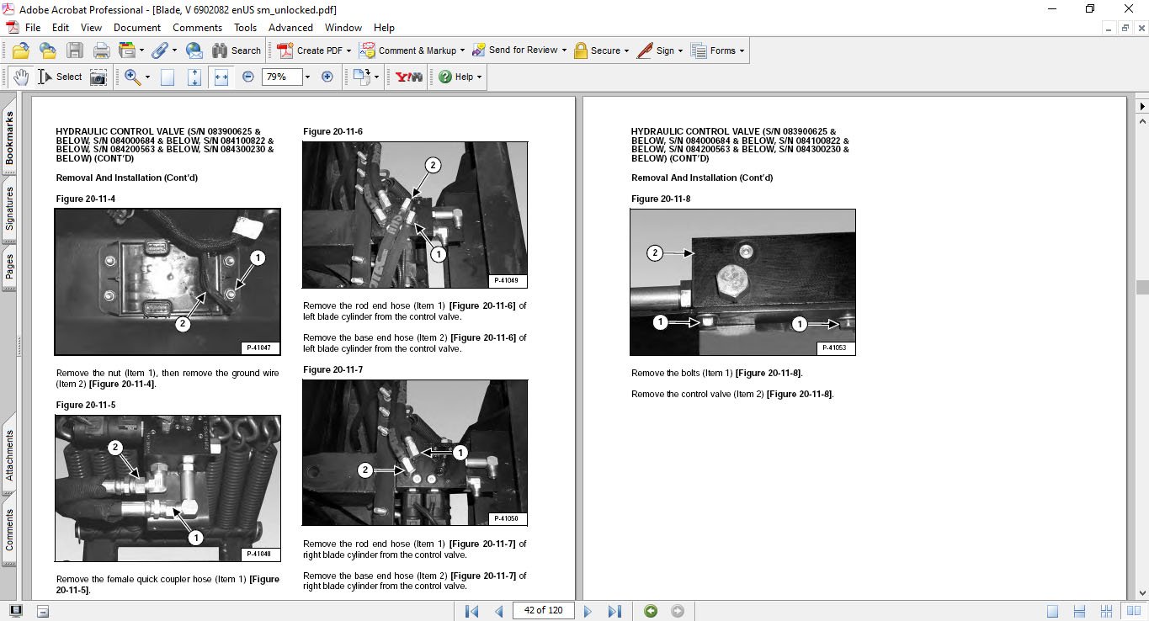Open the Tools menu
The width and height of the screenshot is (1149, 621).
tap(246, 28)
